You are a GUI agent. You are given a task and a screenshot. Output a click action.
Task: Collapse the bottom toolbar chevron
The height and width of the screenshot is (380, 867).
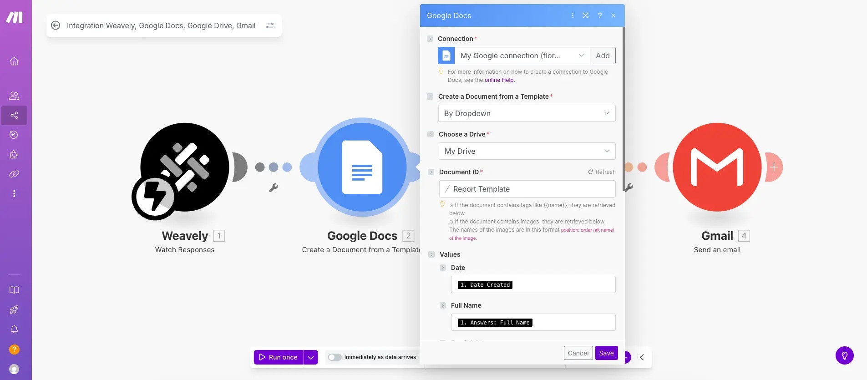[x=642, y=357]
